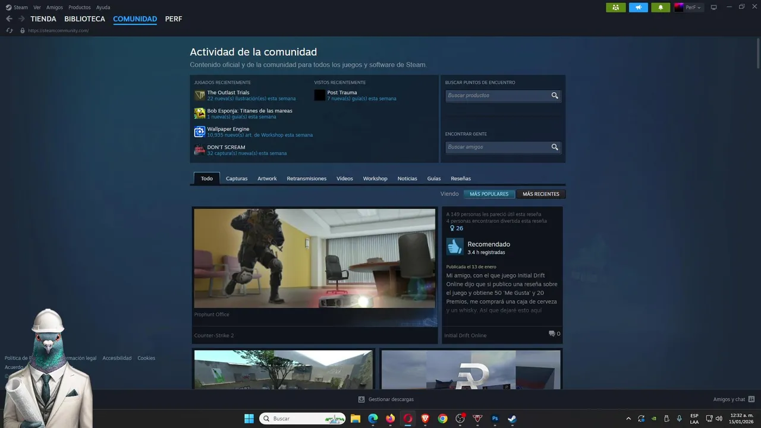The height and width of the screenshot is (428, 761).
Task: Open the PERF profile section
Action: click(x=174, y=19)
